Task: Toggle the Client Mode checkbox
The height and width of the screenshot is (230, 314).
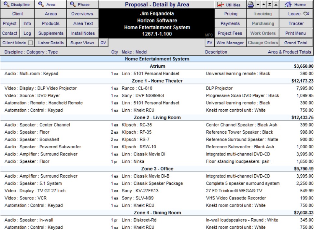Action: click(x=30, y=43)
